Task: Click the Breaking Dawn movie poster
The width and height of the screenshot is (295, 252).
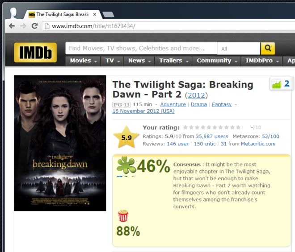Action: pyautogui.click(x=60, y=143)
